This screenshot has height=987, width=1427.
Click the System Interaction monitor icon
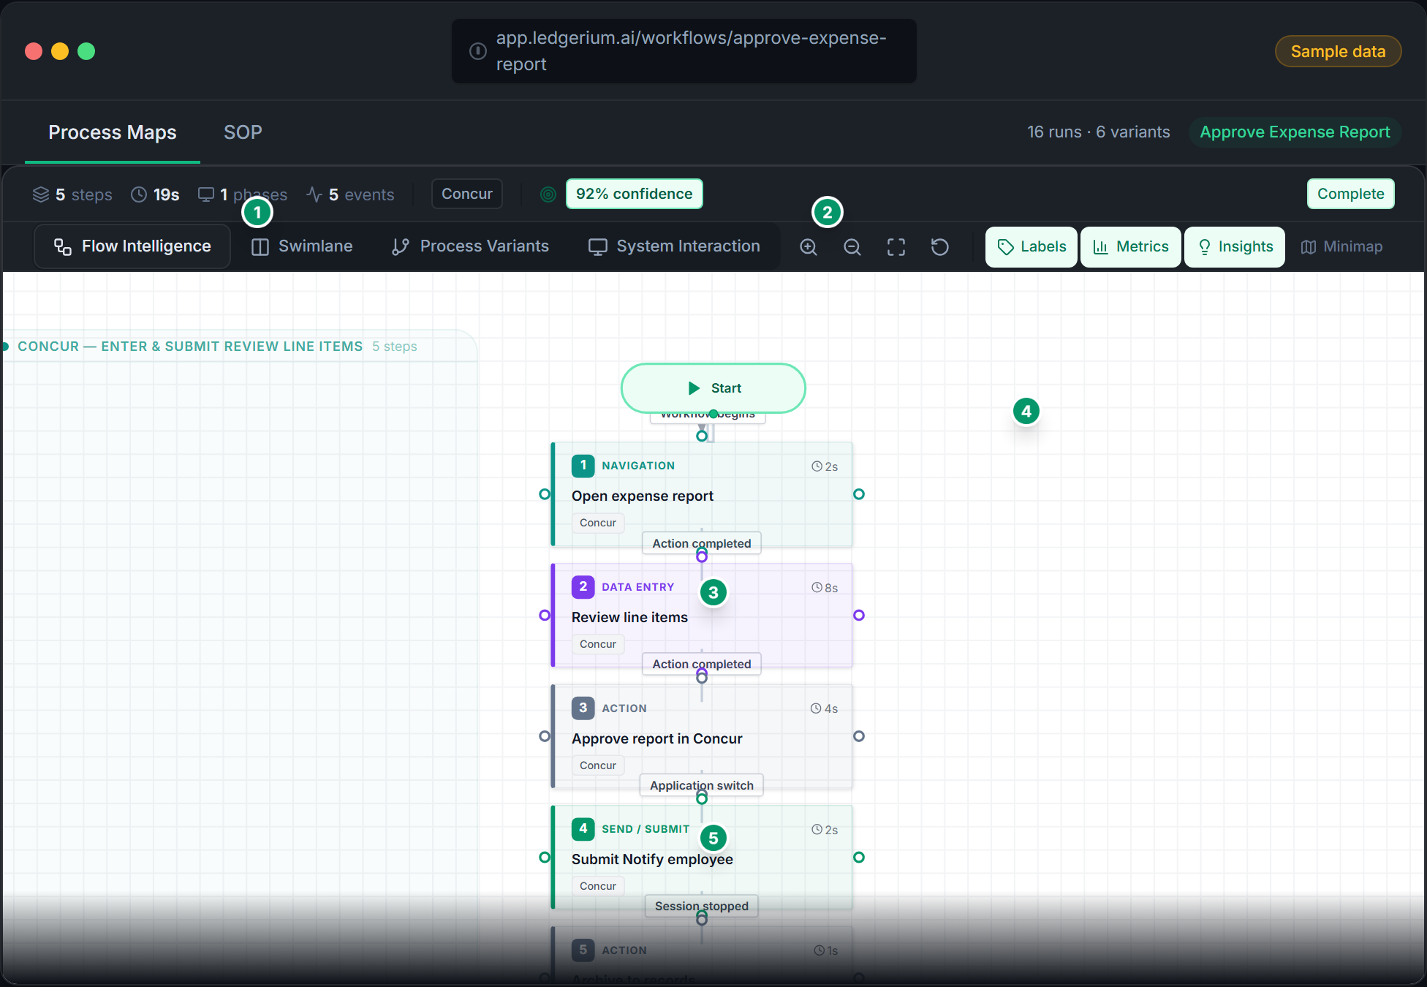tap(598, 247)
